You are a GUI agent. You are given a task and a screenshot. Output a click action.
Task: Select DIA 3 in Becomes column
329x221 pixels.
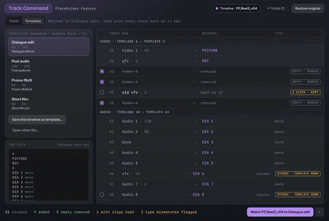click(208, 142)
